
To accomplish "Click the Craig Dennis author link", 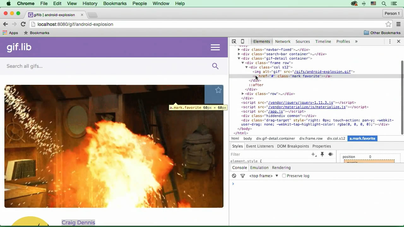I will tap(78, 223).
